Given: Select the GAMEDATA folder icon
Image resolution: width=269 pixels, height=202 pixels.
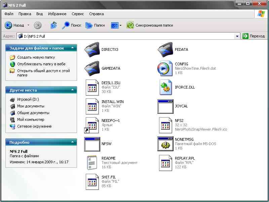Looking at the screenshot, I should [x=92, y=69].
